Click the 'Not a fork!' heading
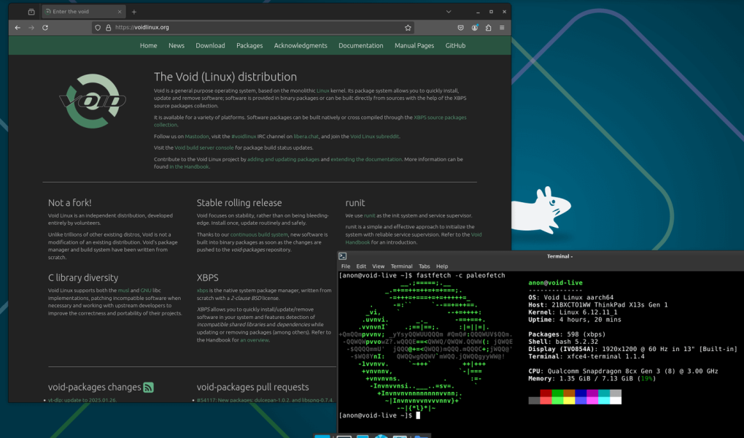This screenshot has width=744, height=438. point(70,203)
